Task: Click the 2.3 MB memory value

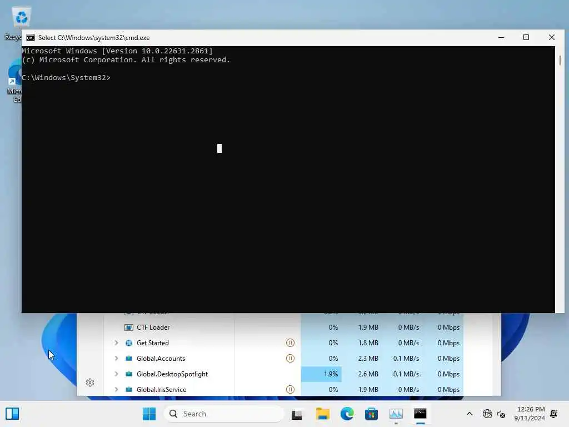Action: coord(368,359)
